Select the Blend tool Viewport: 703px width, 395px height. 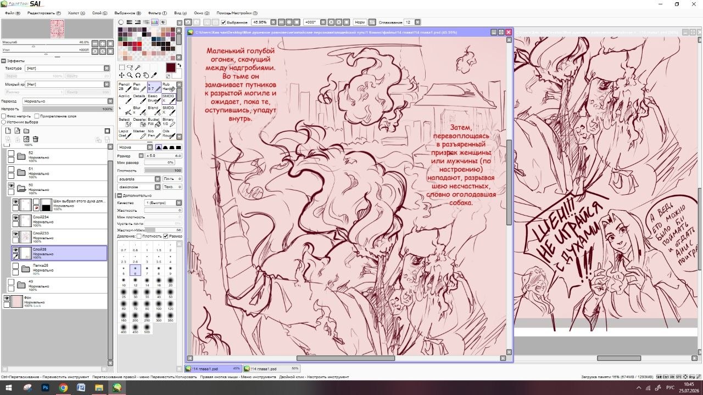tap(154, 110)
